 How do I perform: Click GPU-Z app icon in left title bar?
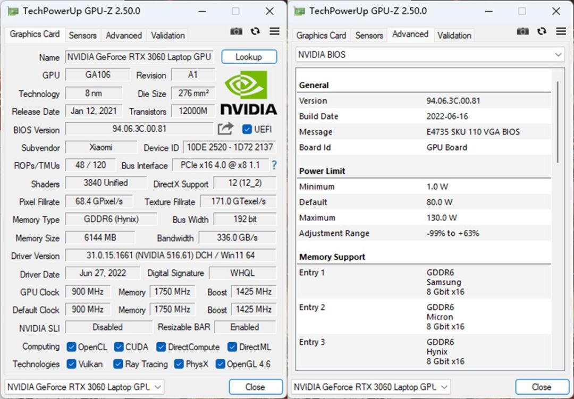13,11
